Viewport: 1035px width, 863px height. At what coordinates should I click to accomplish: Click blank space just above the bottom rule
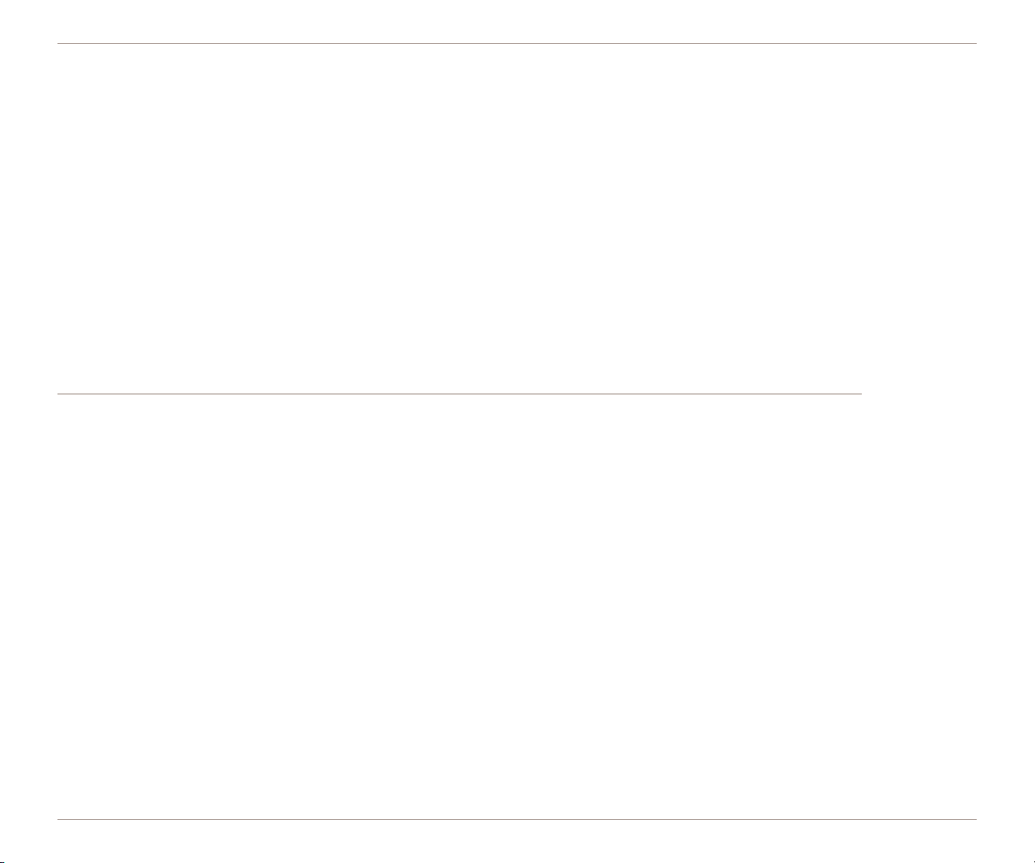click(x=517, y=806)
